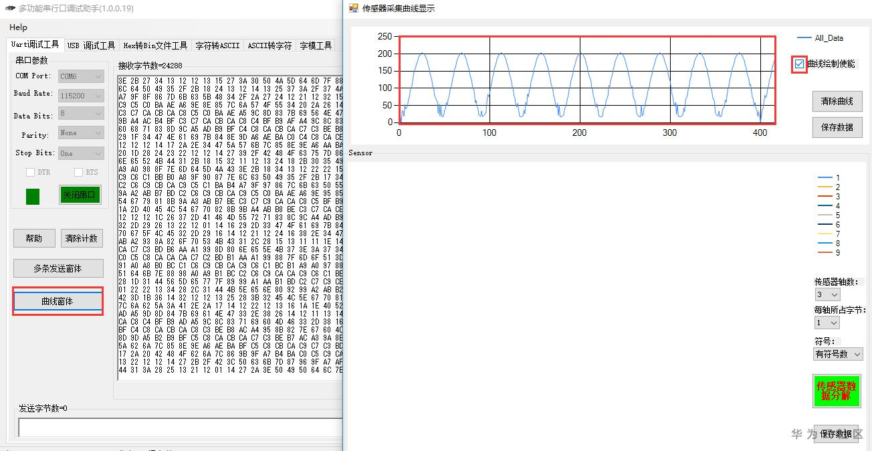Click the All_Data legend entry
This screenshot has width=872, height=451.
point(821,38)
